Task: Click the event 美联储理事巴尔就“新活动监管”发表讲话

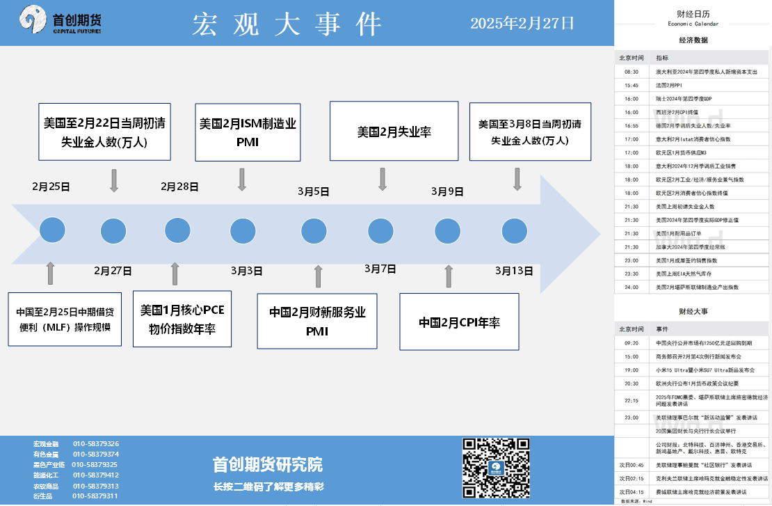Action: 691,418
